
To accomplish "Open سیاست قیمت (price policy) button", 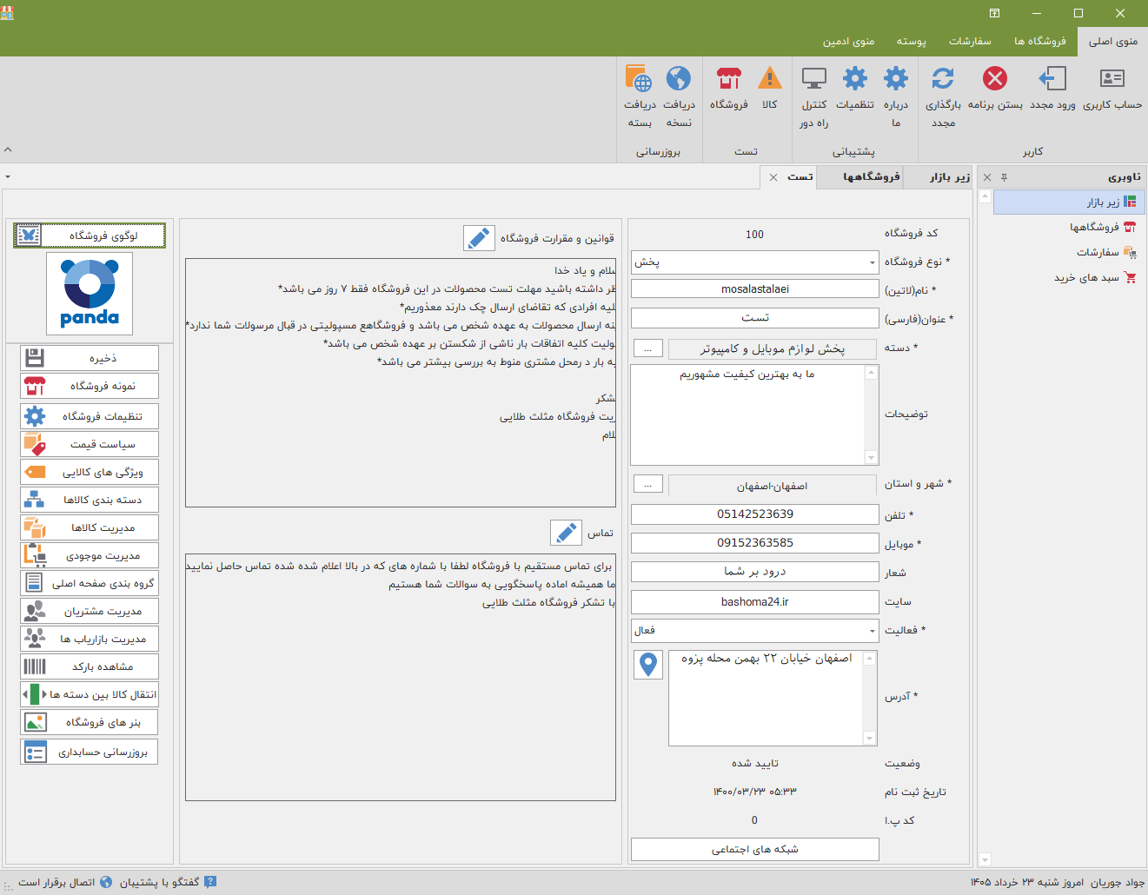I will coord(90,444).
